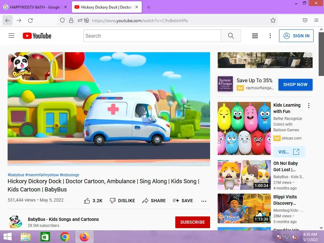The width and height of the screenshot is (324, 243).
Task: Click the VIS... visit site ad button
Action: click(289, 152)
